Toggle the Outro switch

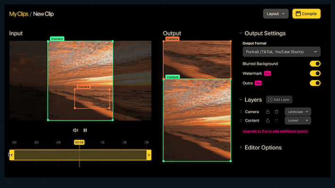point(315,83)
